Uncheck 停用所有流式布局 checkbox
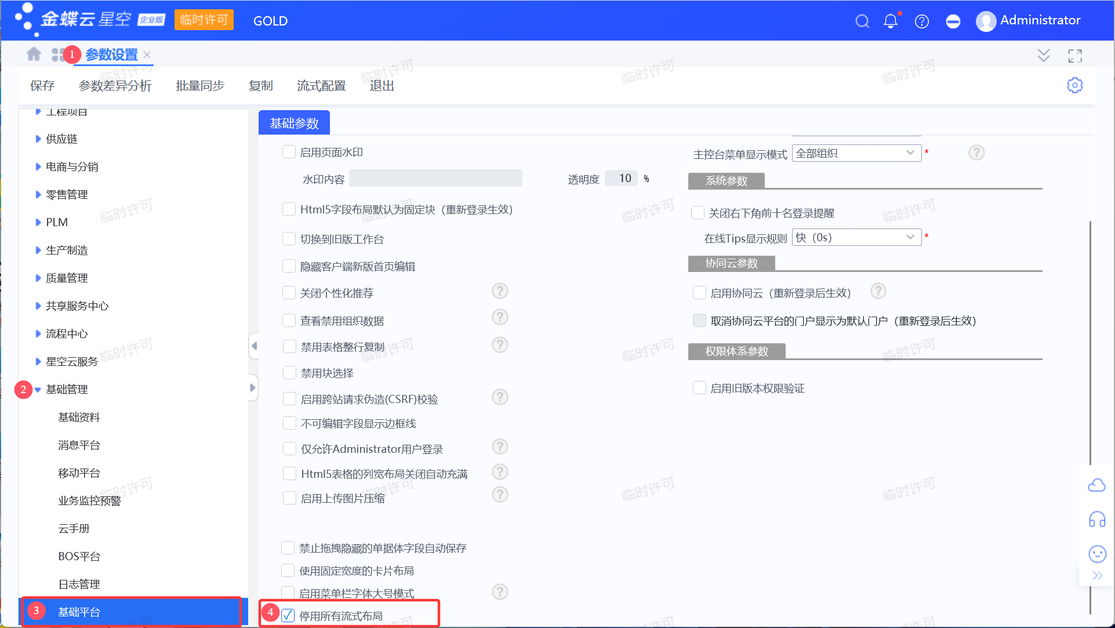This screenshot has height=628, width=1115. tap(288, 615)
